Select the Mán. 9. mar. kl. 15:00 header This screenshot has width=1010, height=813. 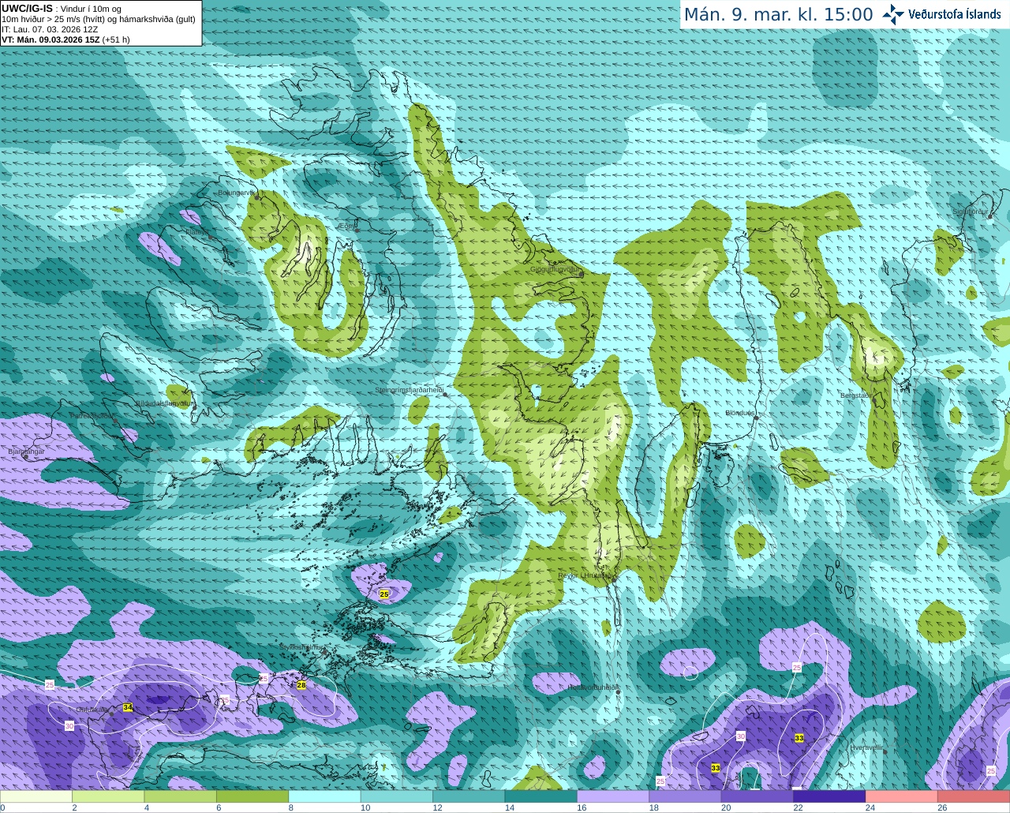point(778,15)
